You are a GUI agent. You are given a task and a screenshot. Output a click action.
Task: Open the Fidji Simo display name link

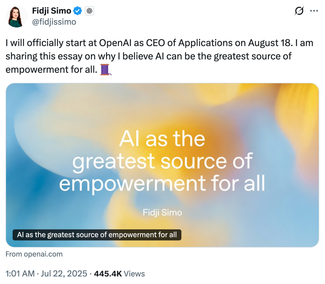click(51, 11)
